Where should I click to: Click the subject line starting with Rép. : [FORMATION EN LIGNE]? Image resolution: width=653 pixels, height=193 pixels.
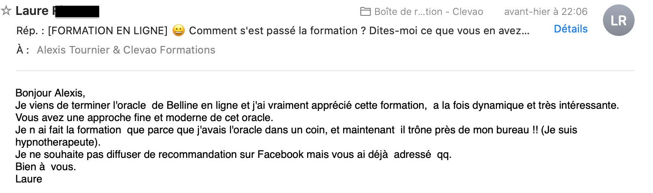pyautogui.click(x=273, y=31)
